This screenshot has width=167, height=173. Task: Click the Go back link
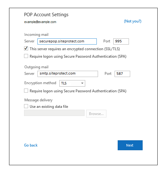tap(31, 145)
